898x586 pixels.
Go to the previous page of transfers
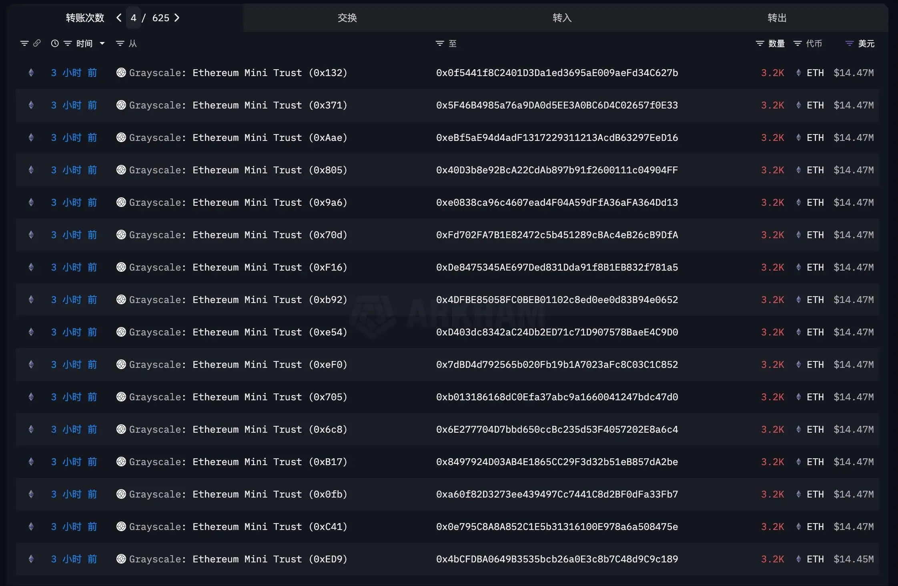[118, 18]
